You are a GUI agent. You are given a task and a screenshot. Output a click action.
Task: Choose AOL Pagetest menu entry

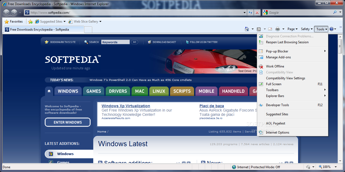(x=292, y=123)
